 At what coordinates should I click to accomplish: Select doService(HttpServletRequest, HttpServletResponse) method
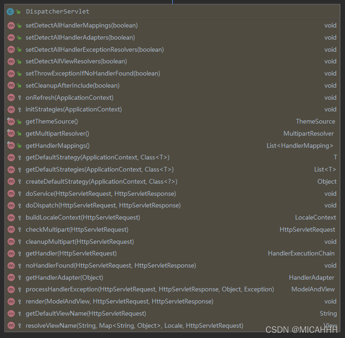(x=101, y=193)
